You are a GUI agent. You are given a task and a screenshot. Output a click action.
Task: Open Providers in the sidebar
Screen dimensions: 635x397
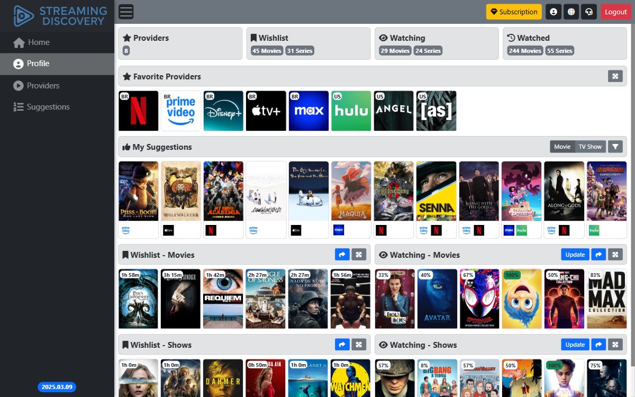click(57, 85)
